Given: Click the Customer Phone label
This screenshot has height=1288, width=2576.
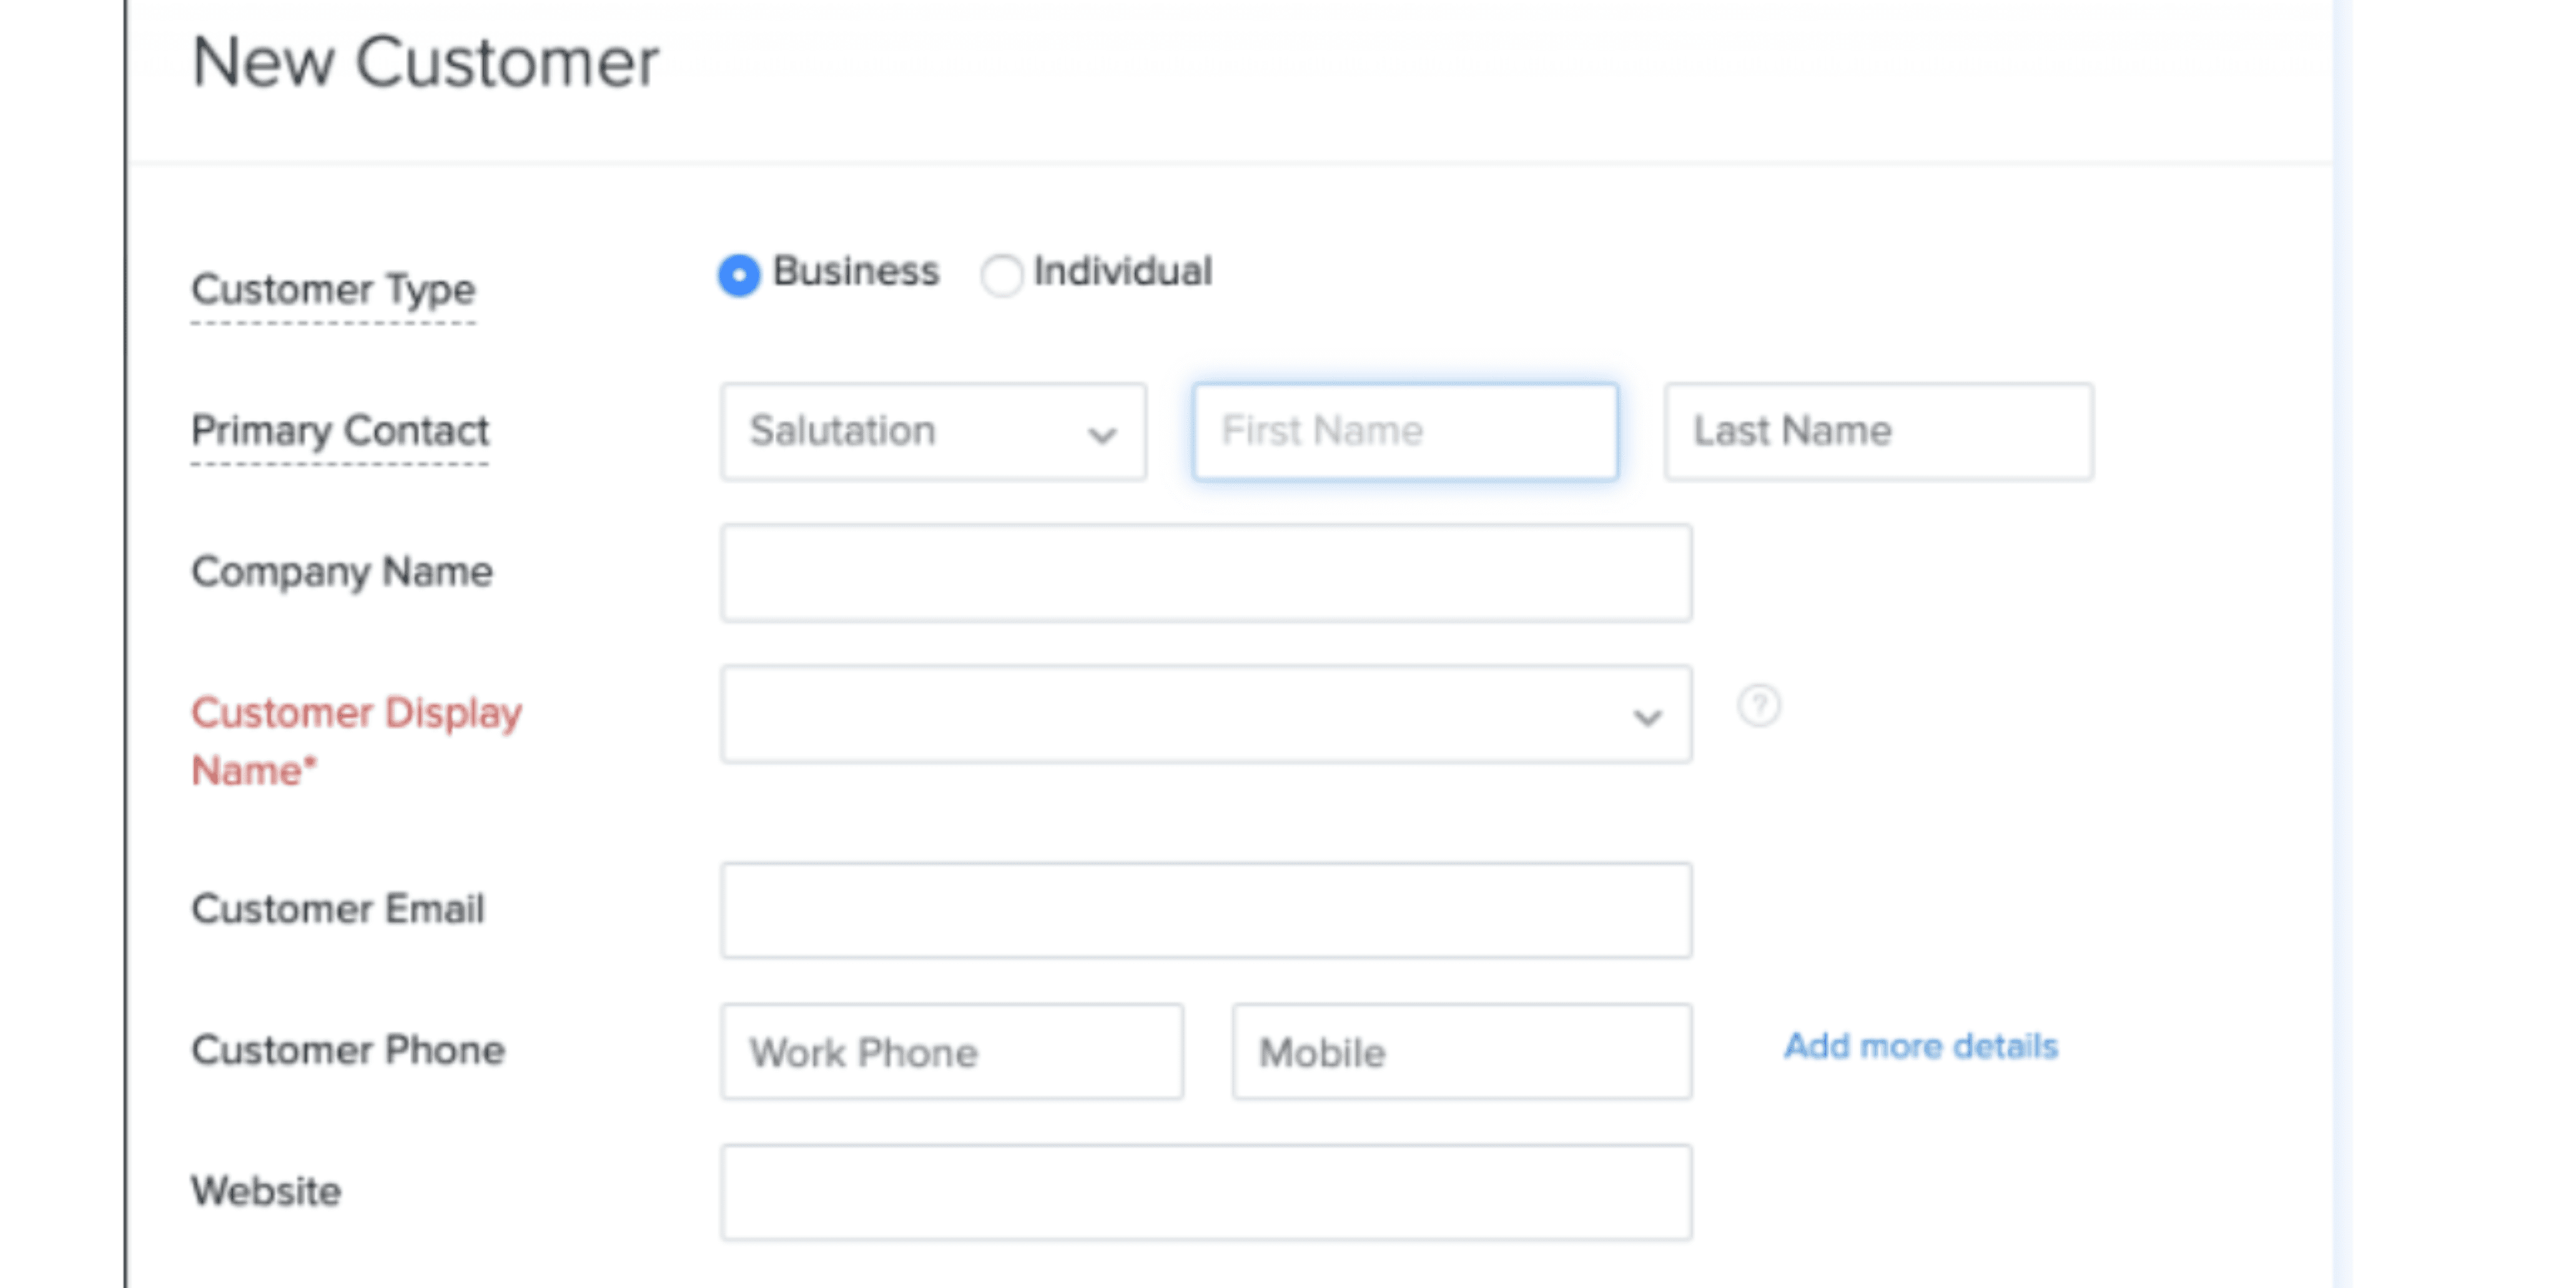Looking at the screenshot, I should coord(348,1050).
